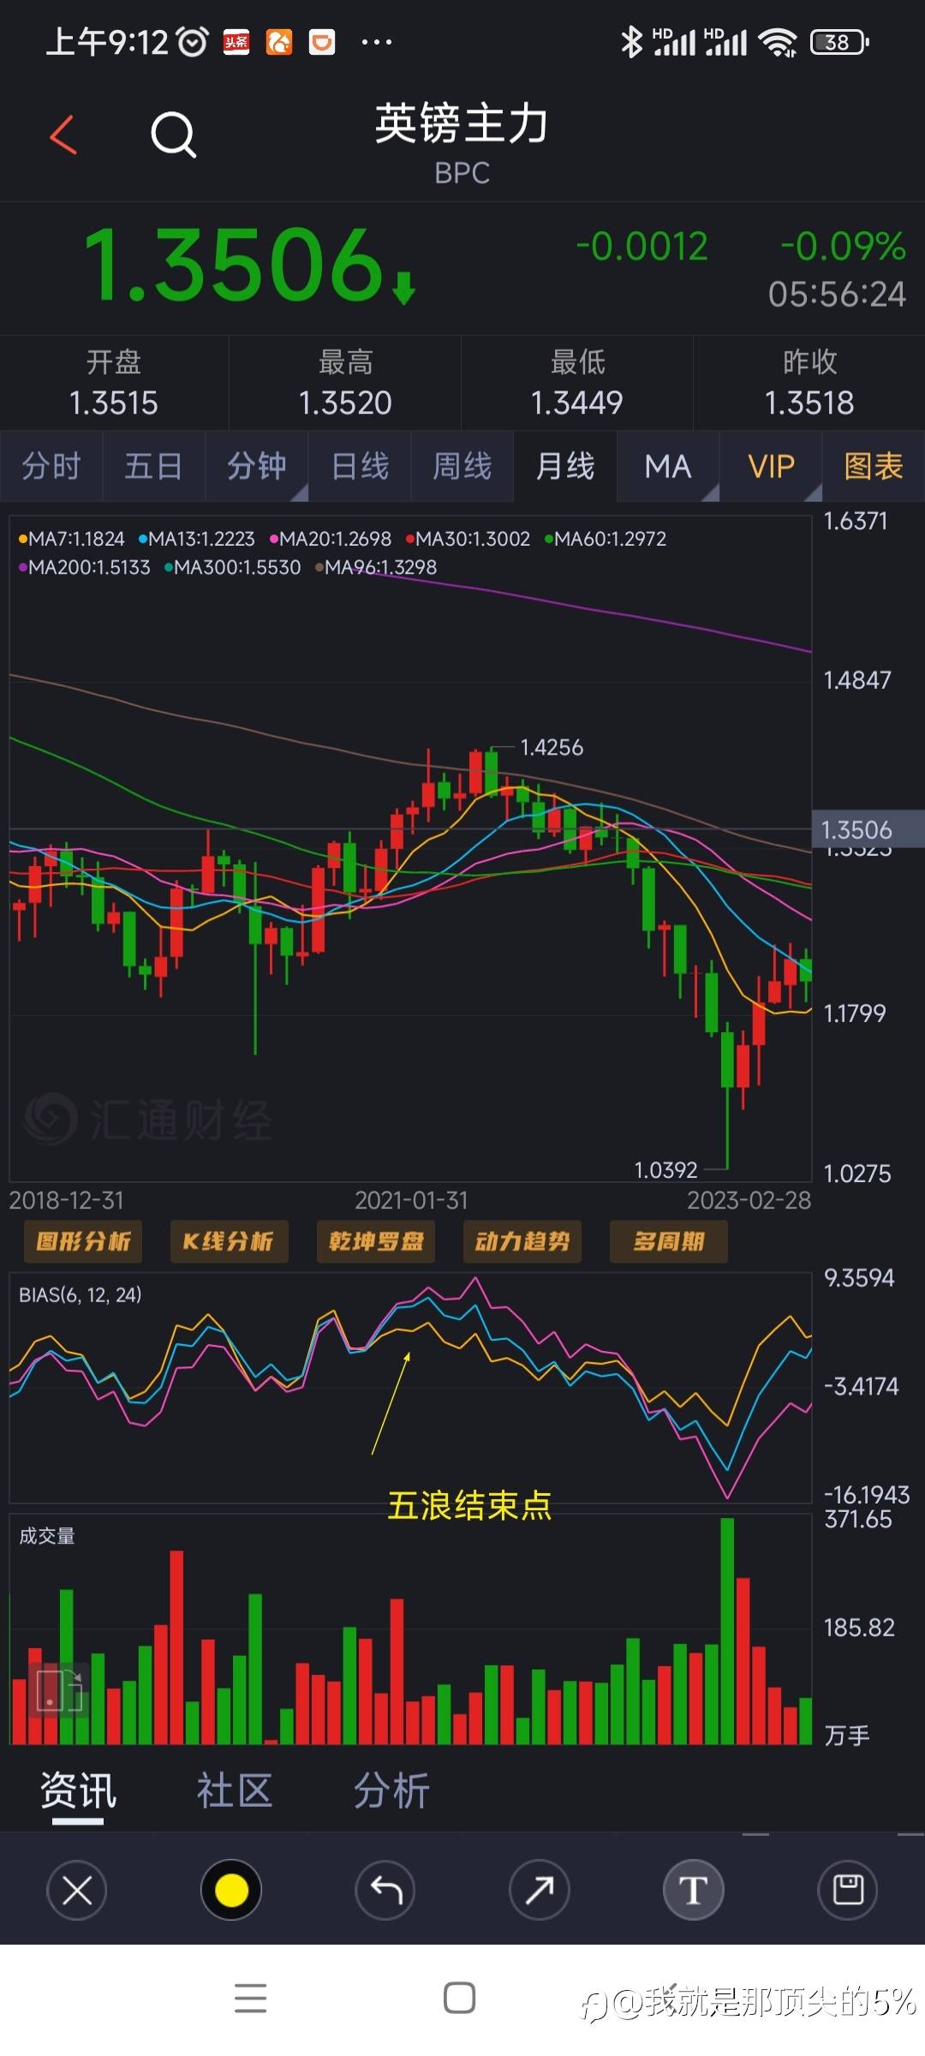Screen dimensions: 925x2056
Task: Tap the 头条 notification icon
Action: pos(236,41)
